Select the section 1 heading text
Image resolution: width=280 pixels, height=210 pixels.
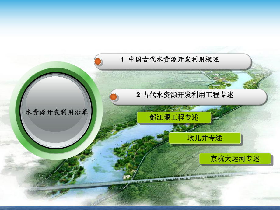170,60
